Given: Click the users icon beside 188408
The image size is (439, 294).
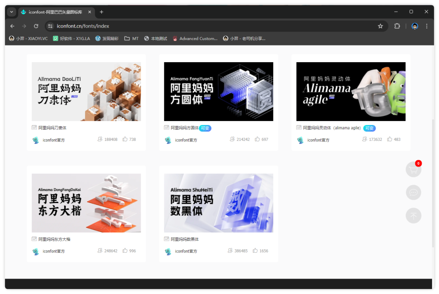Looking at the screenshot, I should tap(100, 139).
